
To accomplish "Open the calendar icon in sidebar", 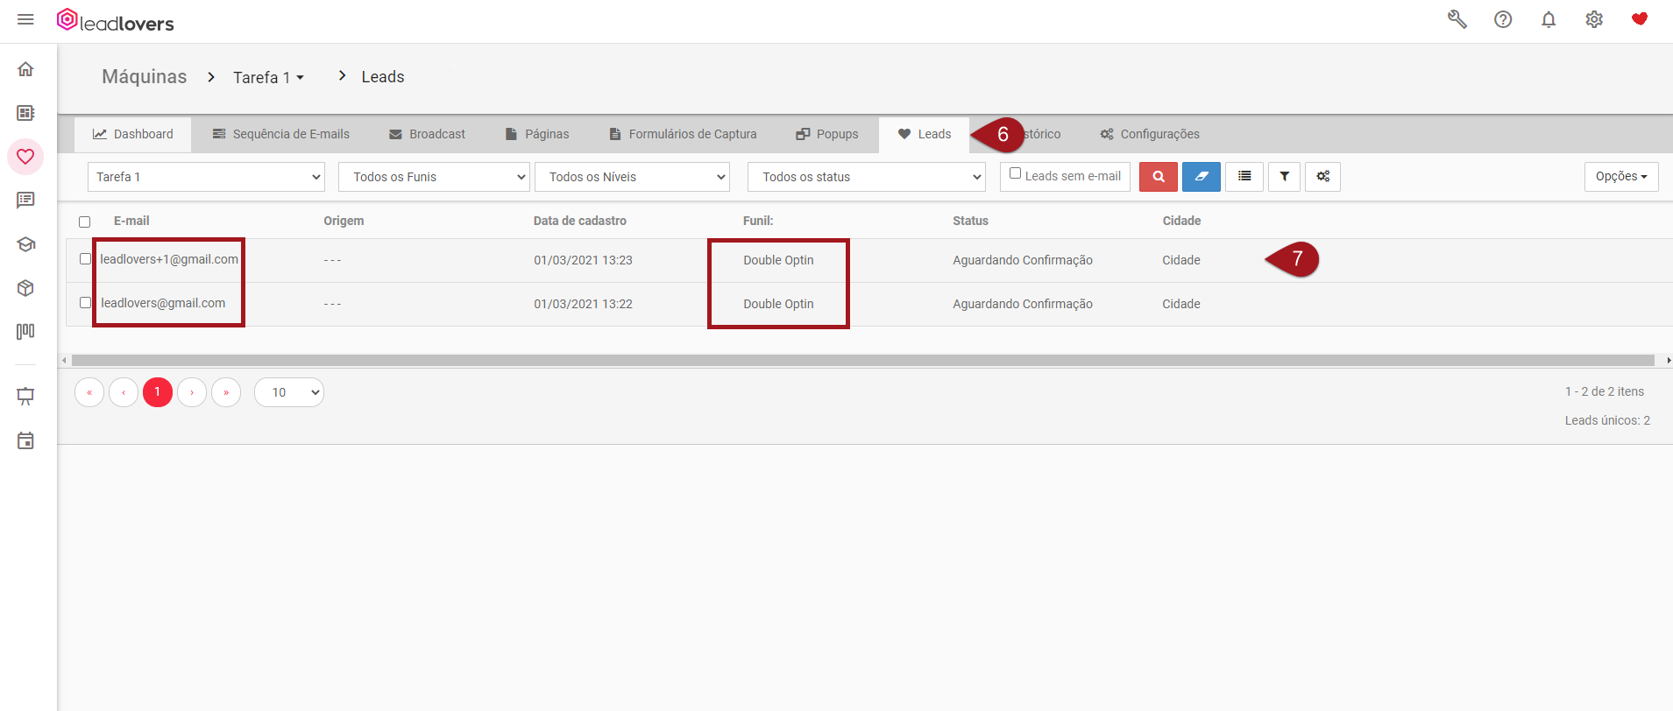I will tap(25, 440).
